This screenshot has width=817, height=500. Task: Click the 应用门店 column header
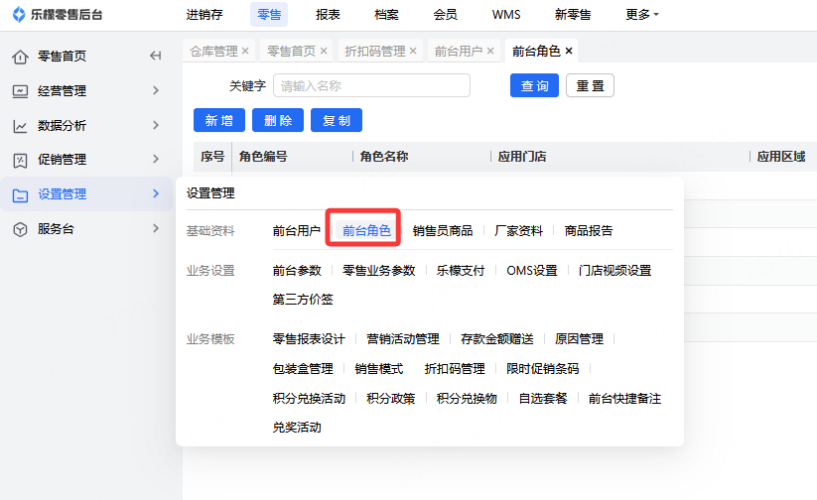[x=521, y=157]
